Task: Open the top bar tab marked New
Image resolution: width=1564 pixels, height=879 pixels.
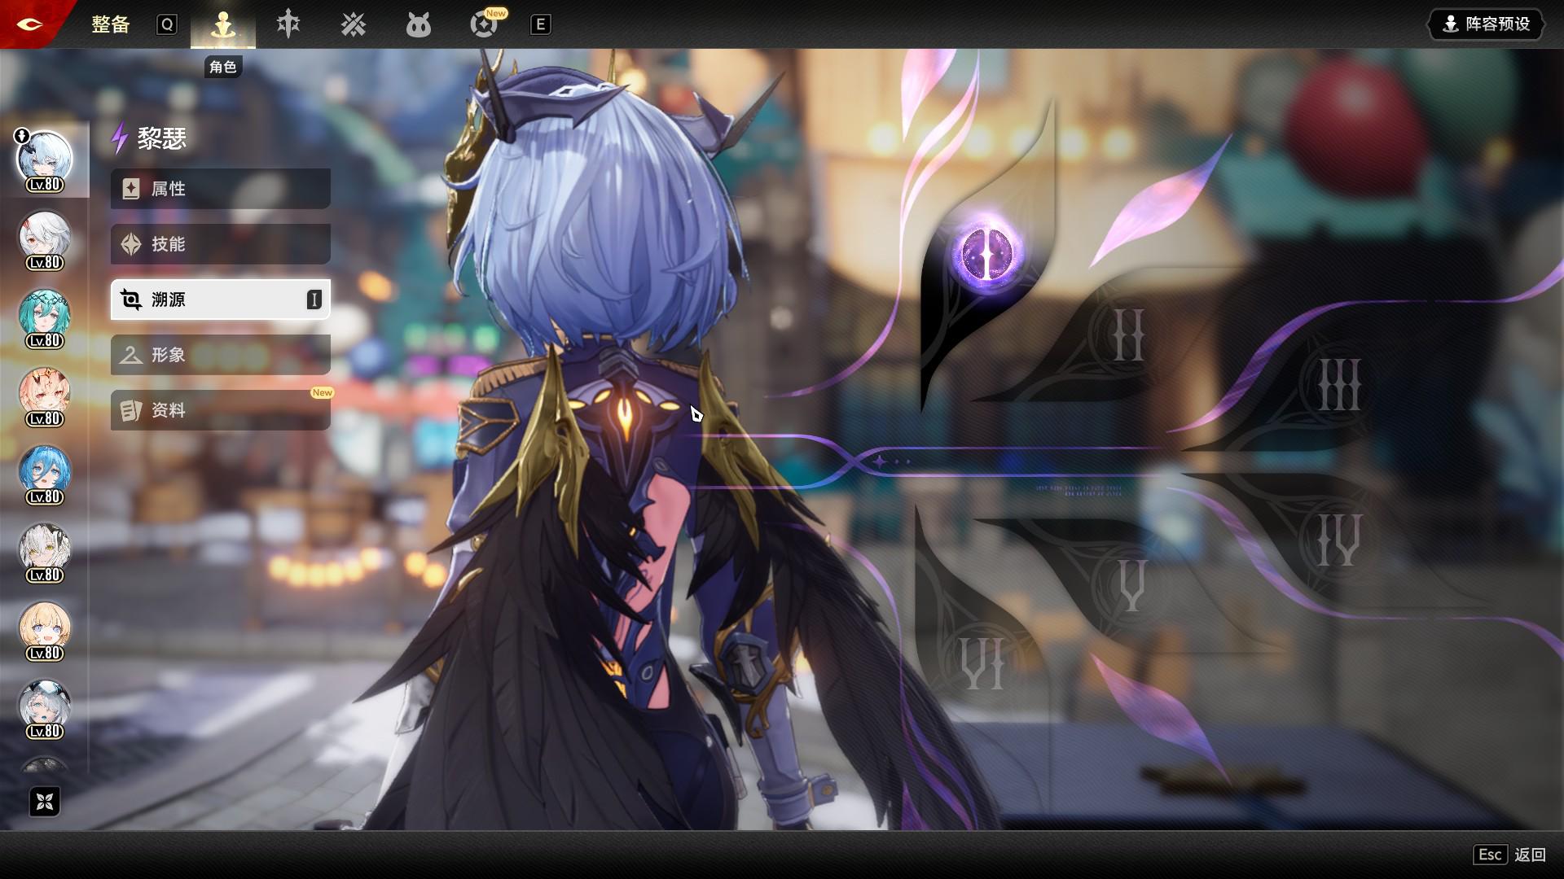Action: click(485, 24)
